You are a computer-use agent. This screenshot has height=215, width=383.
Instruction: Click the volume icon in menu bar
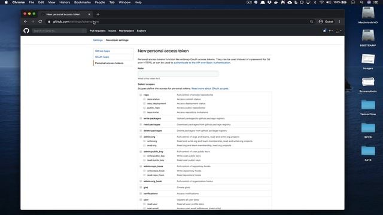329,2
